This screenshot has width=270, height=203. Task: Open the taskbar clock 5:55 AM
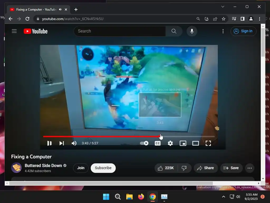[x=251, y=197]
